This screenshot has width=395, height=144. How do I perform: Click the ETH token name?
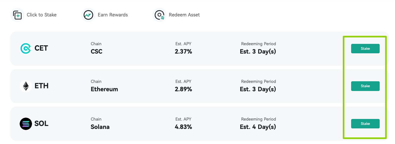(x=41, y=86)
